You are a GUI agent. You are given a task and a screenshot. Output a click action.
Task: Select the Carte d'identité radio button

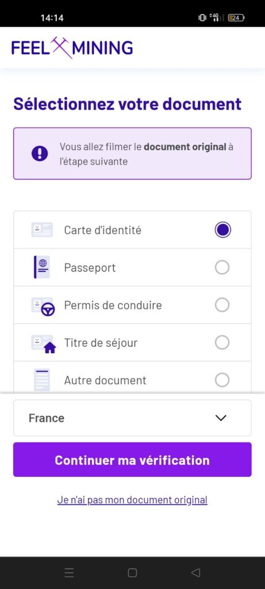pos(222,230)
